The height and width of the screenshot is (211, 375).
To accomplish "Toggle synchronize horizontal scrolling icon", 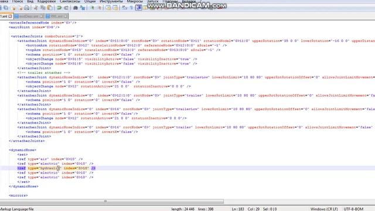I will point(115,8).
